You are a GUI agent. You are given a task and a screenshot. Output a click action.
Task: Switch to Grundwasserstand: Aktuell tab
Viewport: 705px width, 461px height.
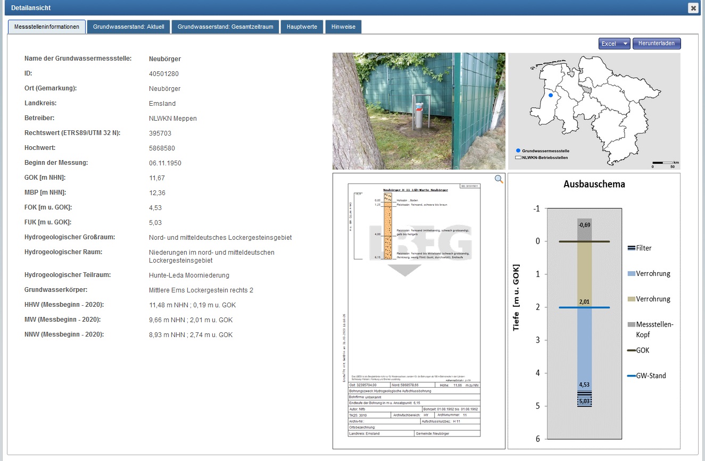click(128, 27)
